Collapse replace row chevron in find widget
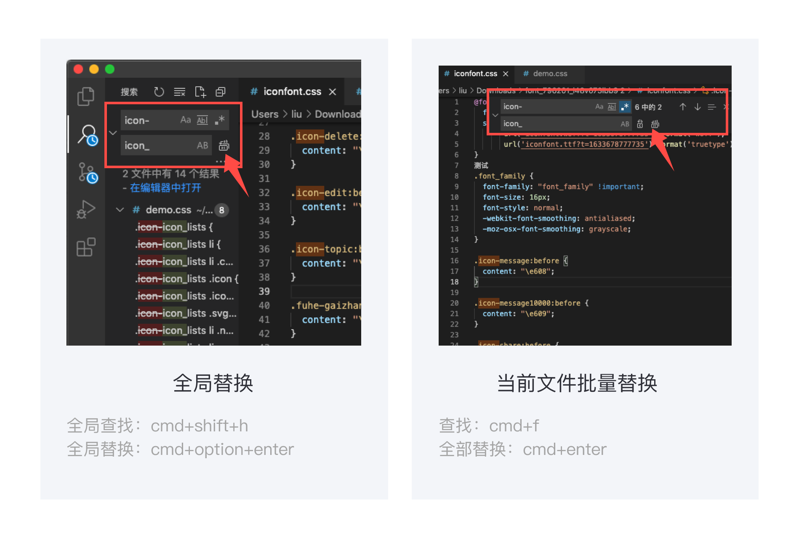The width and height of the screenshot is (799, 539). [x=495, y=115]
